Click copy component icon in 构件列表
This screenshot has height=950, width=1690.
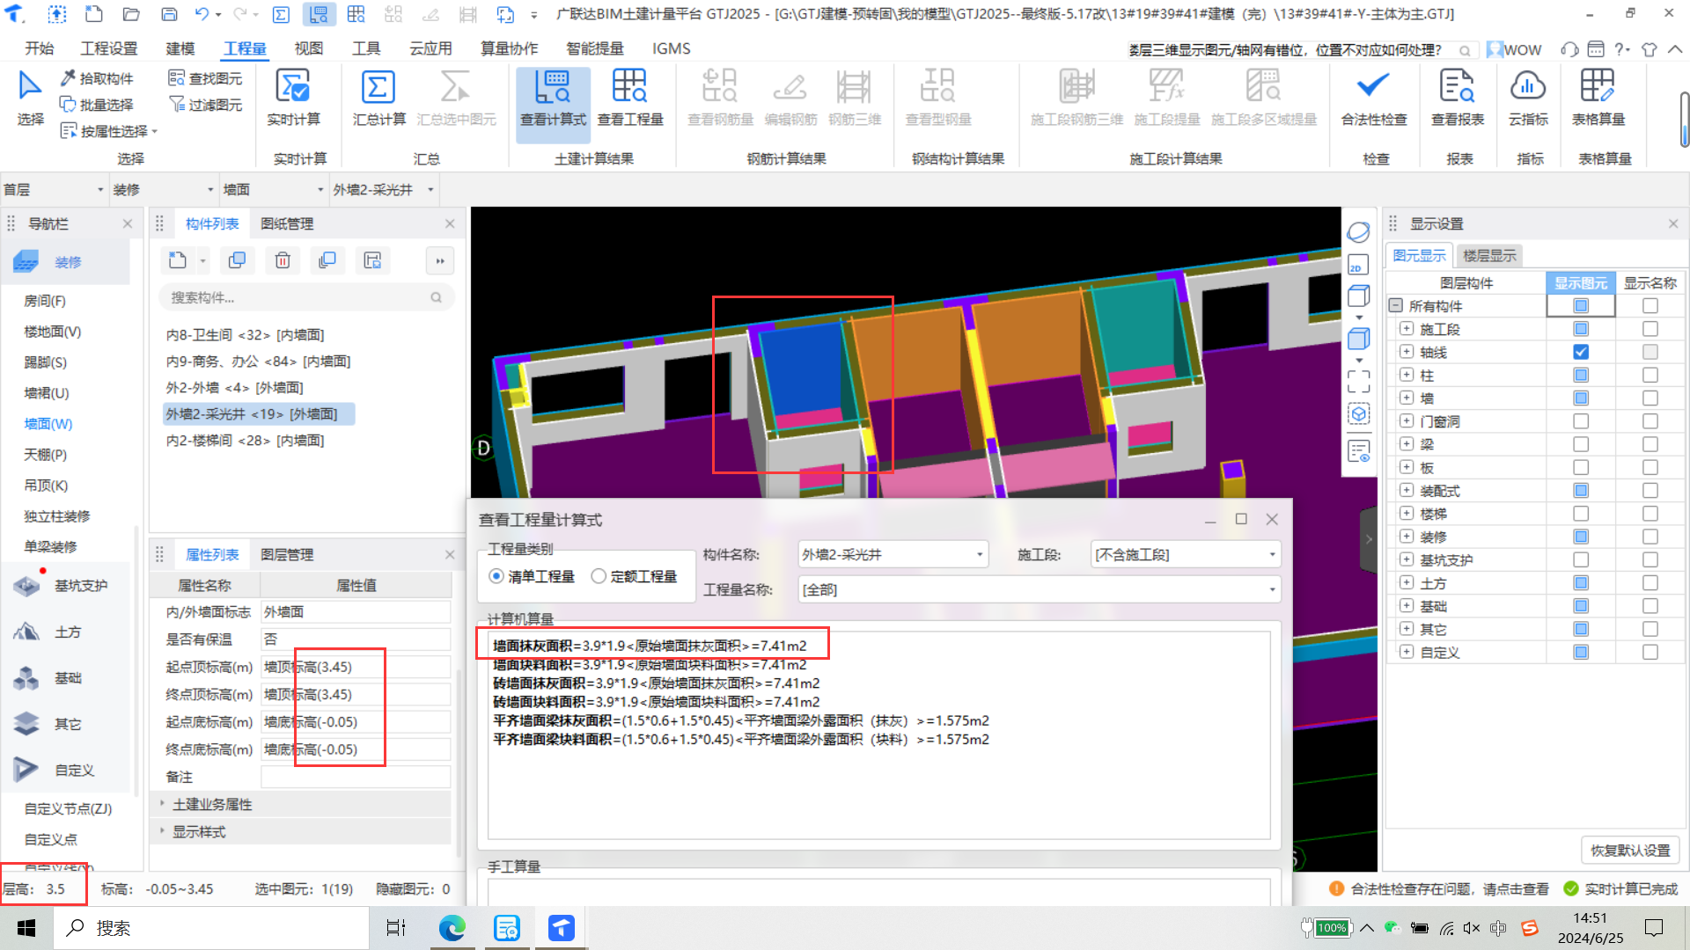pos(237,260)
